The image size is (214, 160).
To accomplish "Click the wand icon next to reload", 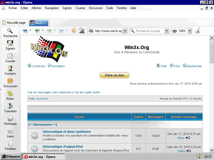I will click(82, 30).
